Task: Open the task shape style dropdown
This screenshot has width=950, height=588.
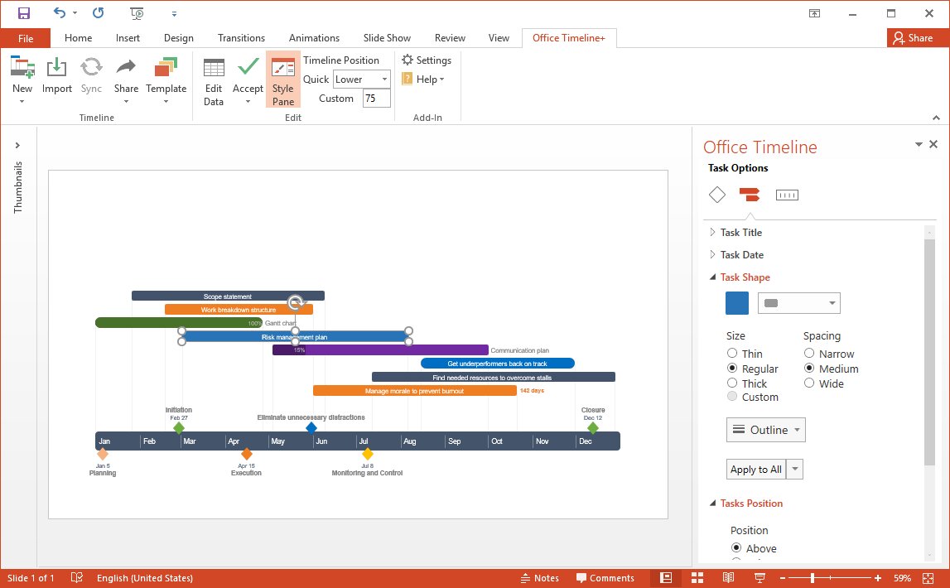Action: tap(798, 303)
